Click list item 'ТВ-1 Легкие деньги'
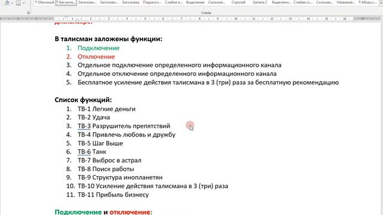 (x=107, y=109)
